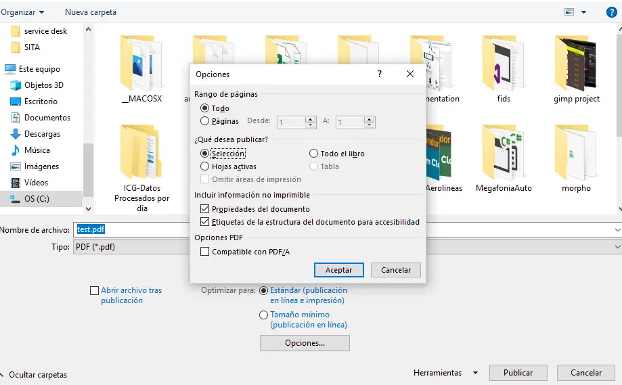This screenshot has height=385, width=622.
Task: Enable Compatible con PDF/A checkbox
Action: pyautogui.click(x=205, y=252)
